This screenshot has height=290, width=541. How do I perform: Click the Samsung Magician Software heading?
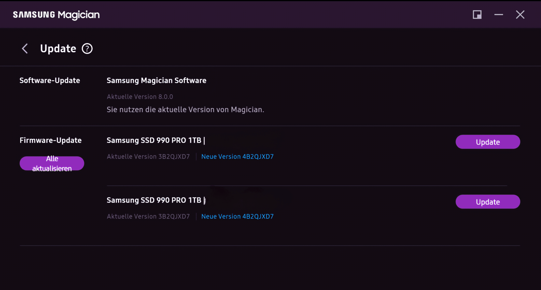(156, 80)
